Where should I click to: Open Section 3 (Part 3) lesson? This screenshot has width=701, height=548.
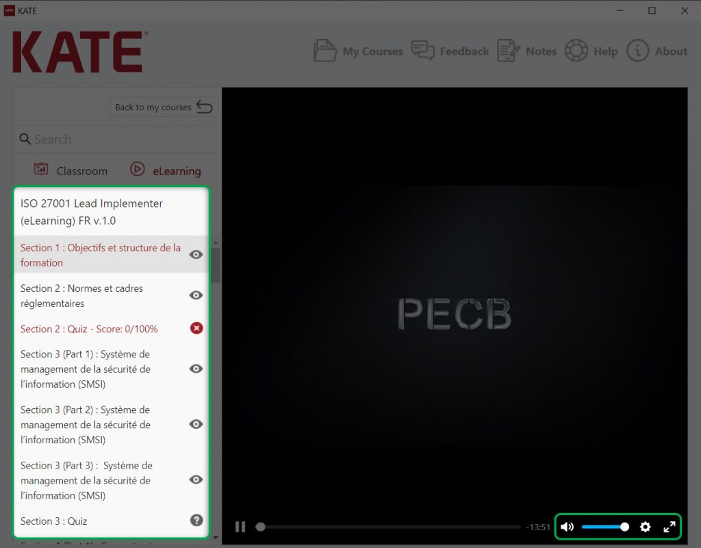112,480
